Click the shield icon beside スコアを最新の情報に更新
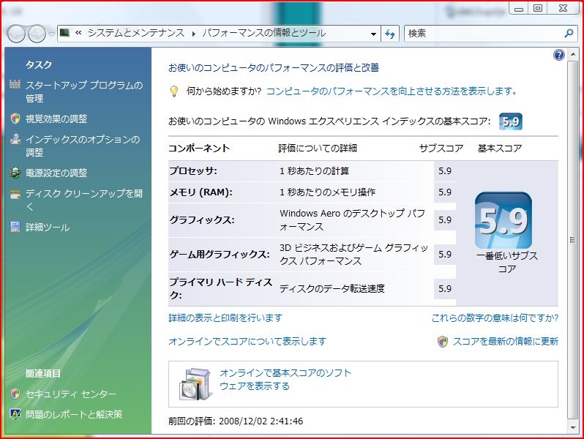This screenshot has height=439, width=584. click(443, 341)
